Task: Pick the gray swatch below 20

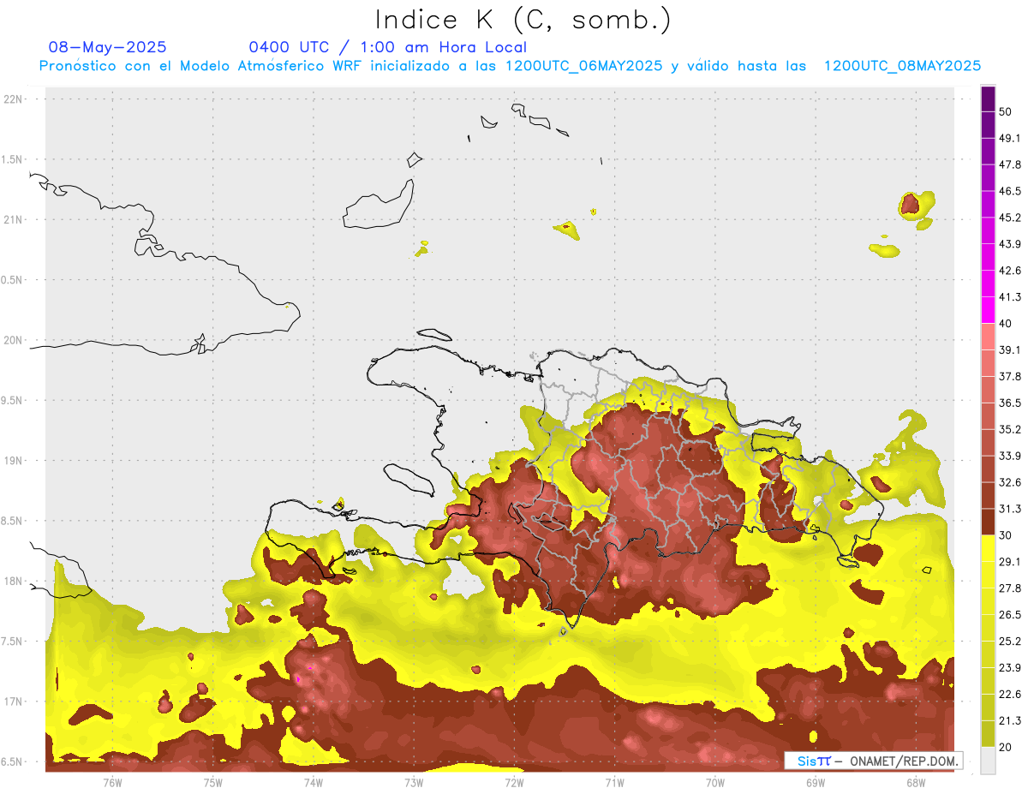Action: tap(988, 761)
